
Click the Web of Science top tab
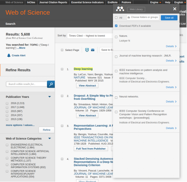click(14, 2)
